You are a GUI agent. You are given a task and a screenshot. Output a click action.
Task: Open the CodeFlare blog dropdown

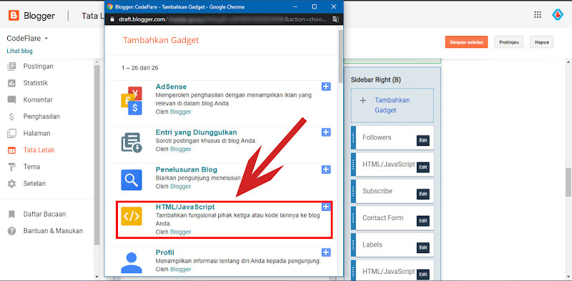click(27, 39)
